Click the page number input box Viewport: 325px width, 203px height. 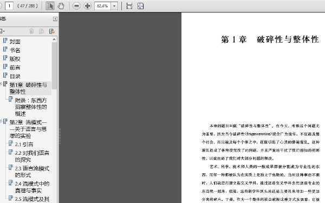point(9,6)
